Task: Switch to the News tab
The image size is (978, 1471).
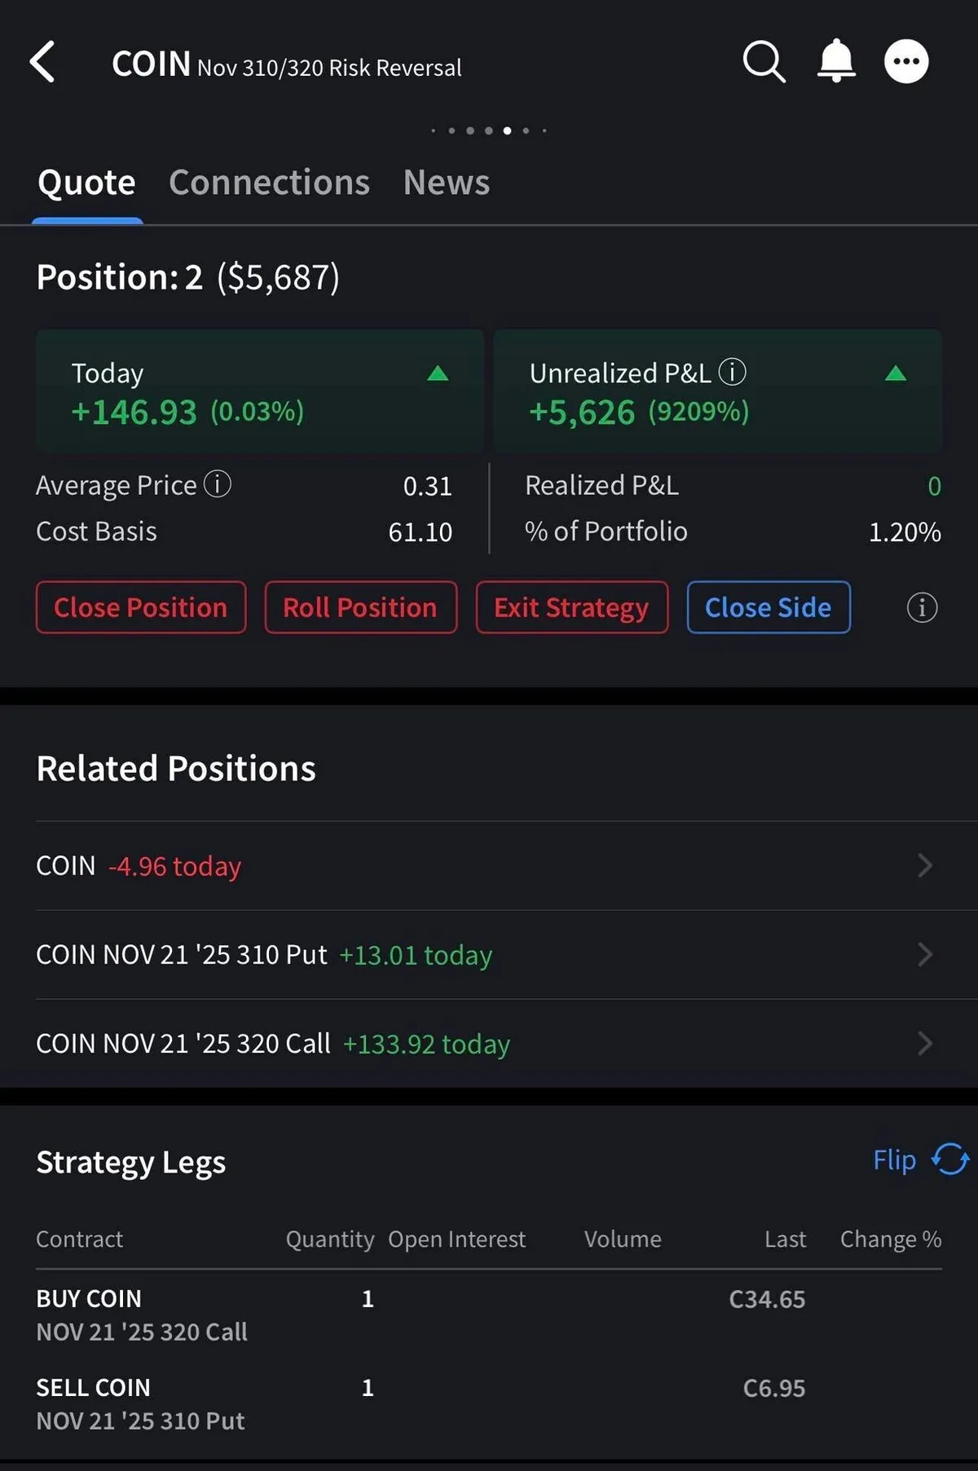Action: [447, 183]
